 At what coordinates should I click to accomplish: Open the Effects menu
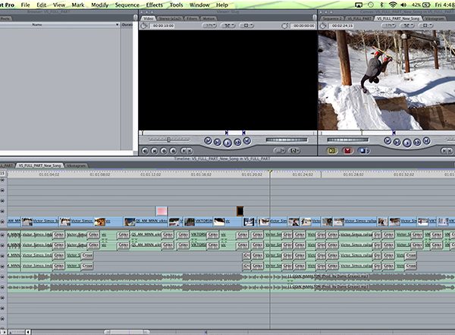155,5
